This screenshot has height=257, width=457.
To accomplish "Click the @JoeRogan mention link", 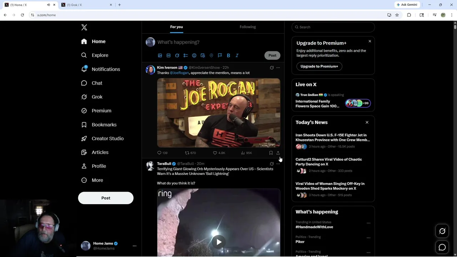I will tap(179, 73).
